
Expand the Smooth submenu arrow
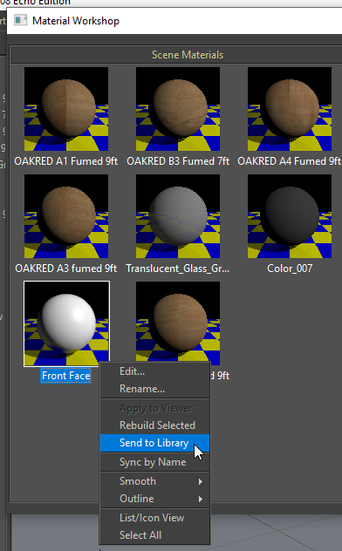click(201, 481)
